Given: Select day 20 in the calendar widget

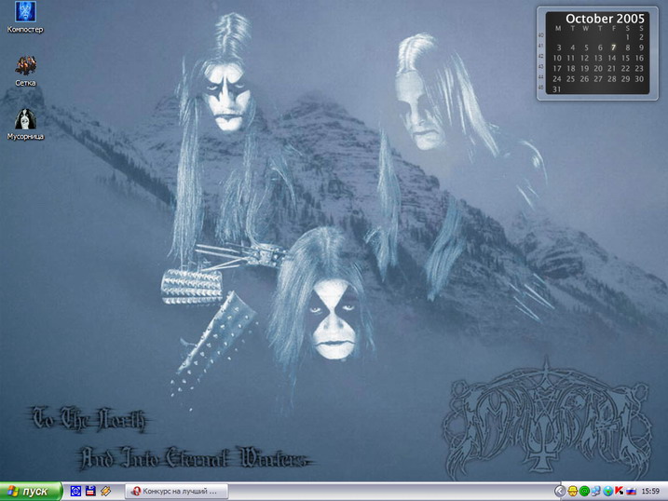Looking at the screenshot, I should click(x=598, y=69).
